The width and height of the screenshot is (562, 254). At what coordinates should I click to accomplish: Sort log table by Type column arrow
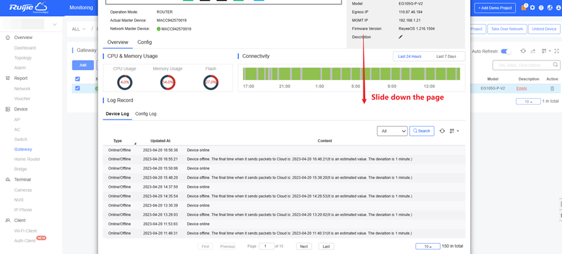(x=135, y=143)
